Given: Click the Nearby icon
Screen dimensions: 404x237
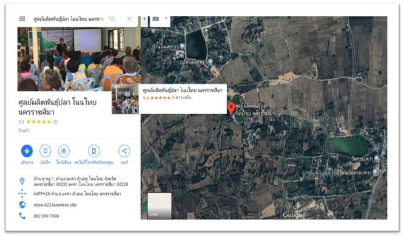Looking at the screenshot, I should pos(64,151).
